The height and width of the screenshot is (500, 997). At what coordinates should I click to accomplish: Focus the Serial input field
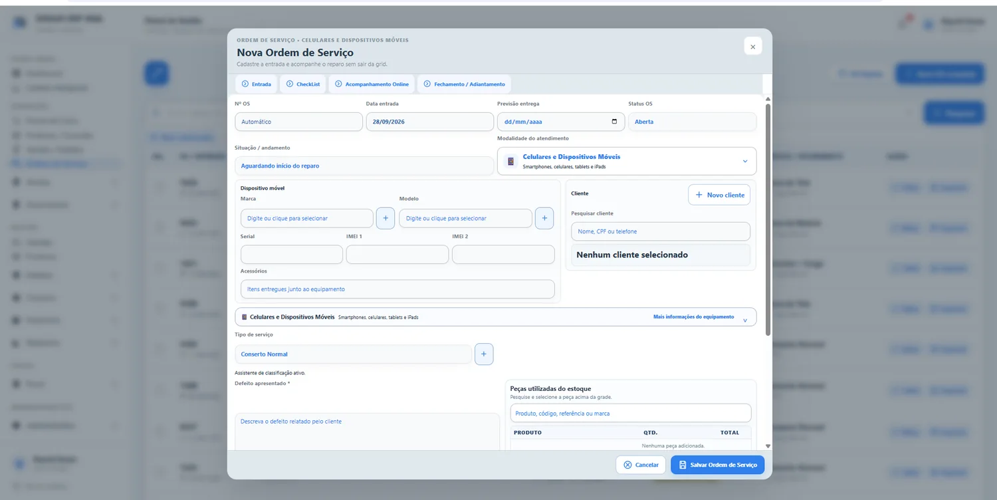[x=292, y=255]
